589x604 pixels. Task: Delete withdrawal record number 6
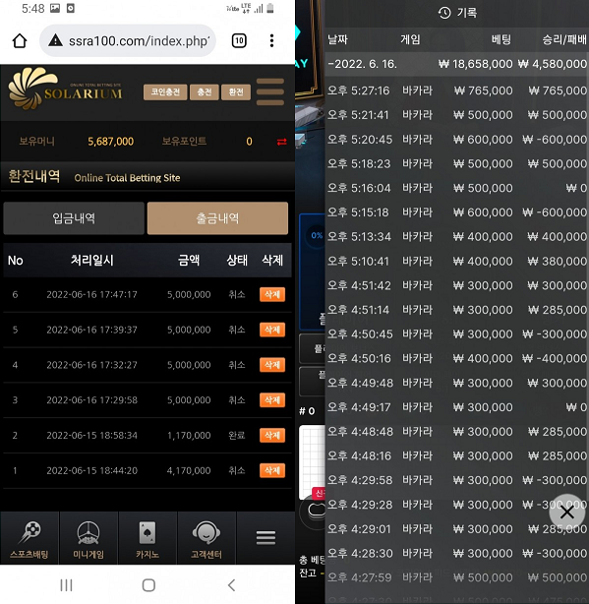272,295
